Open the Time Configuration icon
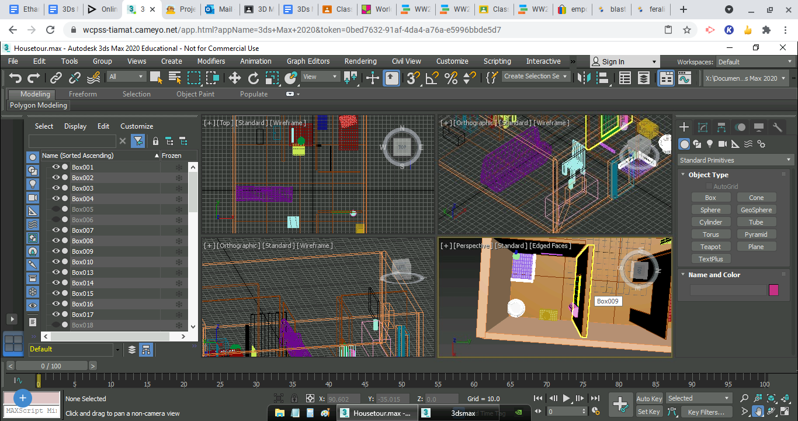This screenshot has height=421, width=798. click(595, 412)
